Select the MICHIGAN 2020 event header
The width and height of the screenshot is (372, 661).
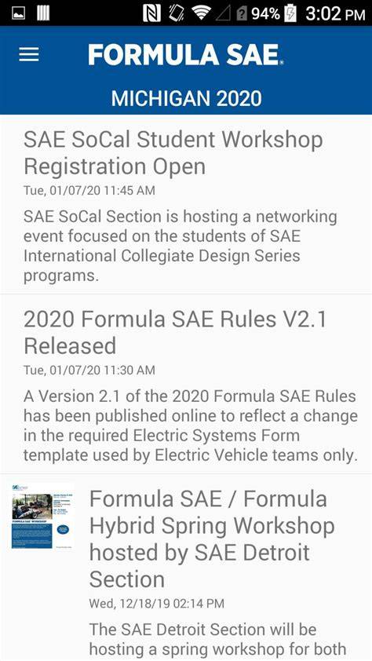[x=186, y=98]
